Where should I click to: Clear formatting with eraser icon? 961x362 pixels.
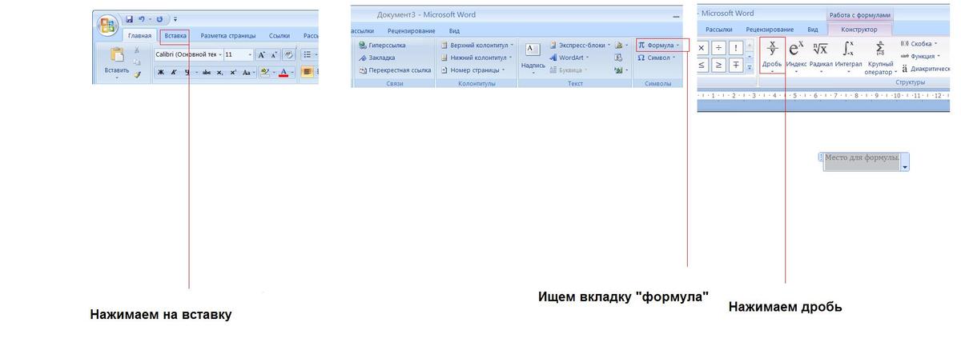coord(287,54)
